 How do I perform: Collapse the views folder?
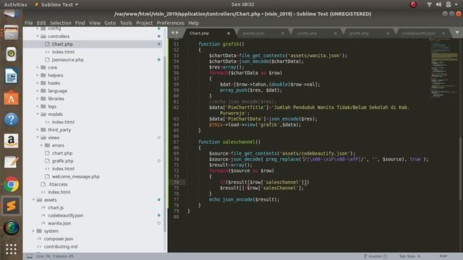pyautogui.click(x=38, y=138)
